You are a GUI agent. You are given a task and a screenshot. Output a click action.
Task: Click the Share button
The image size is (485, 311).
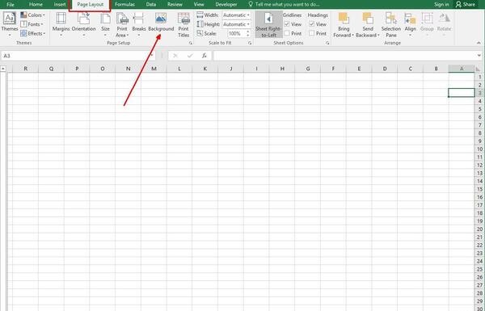[466, 4]
